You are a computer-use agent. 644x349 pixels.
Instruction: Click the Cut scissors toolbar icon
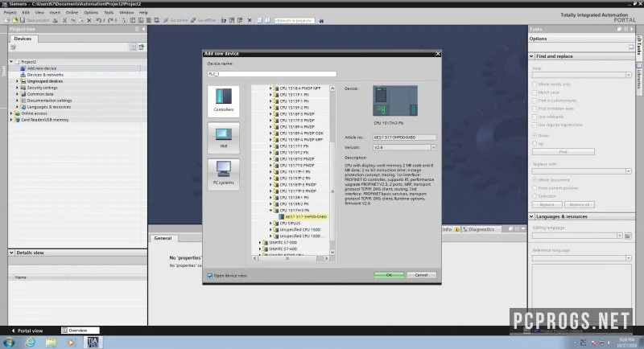point(64,20)
